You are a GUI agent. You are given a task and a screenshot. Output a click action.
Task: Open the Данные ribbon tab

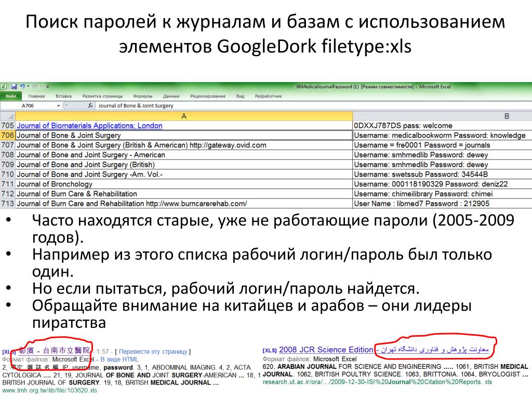point(171,96)
